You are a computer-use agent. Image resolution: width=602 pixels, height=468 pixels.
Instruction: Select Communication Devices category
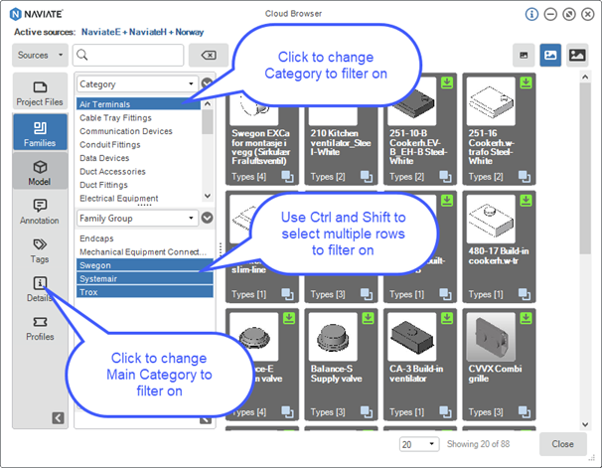(x=138, y=131)
